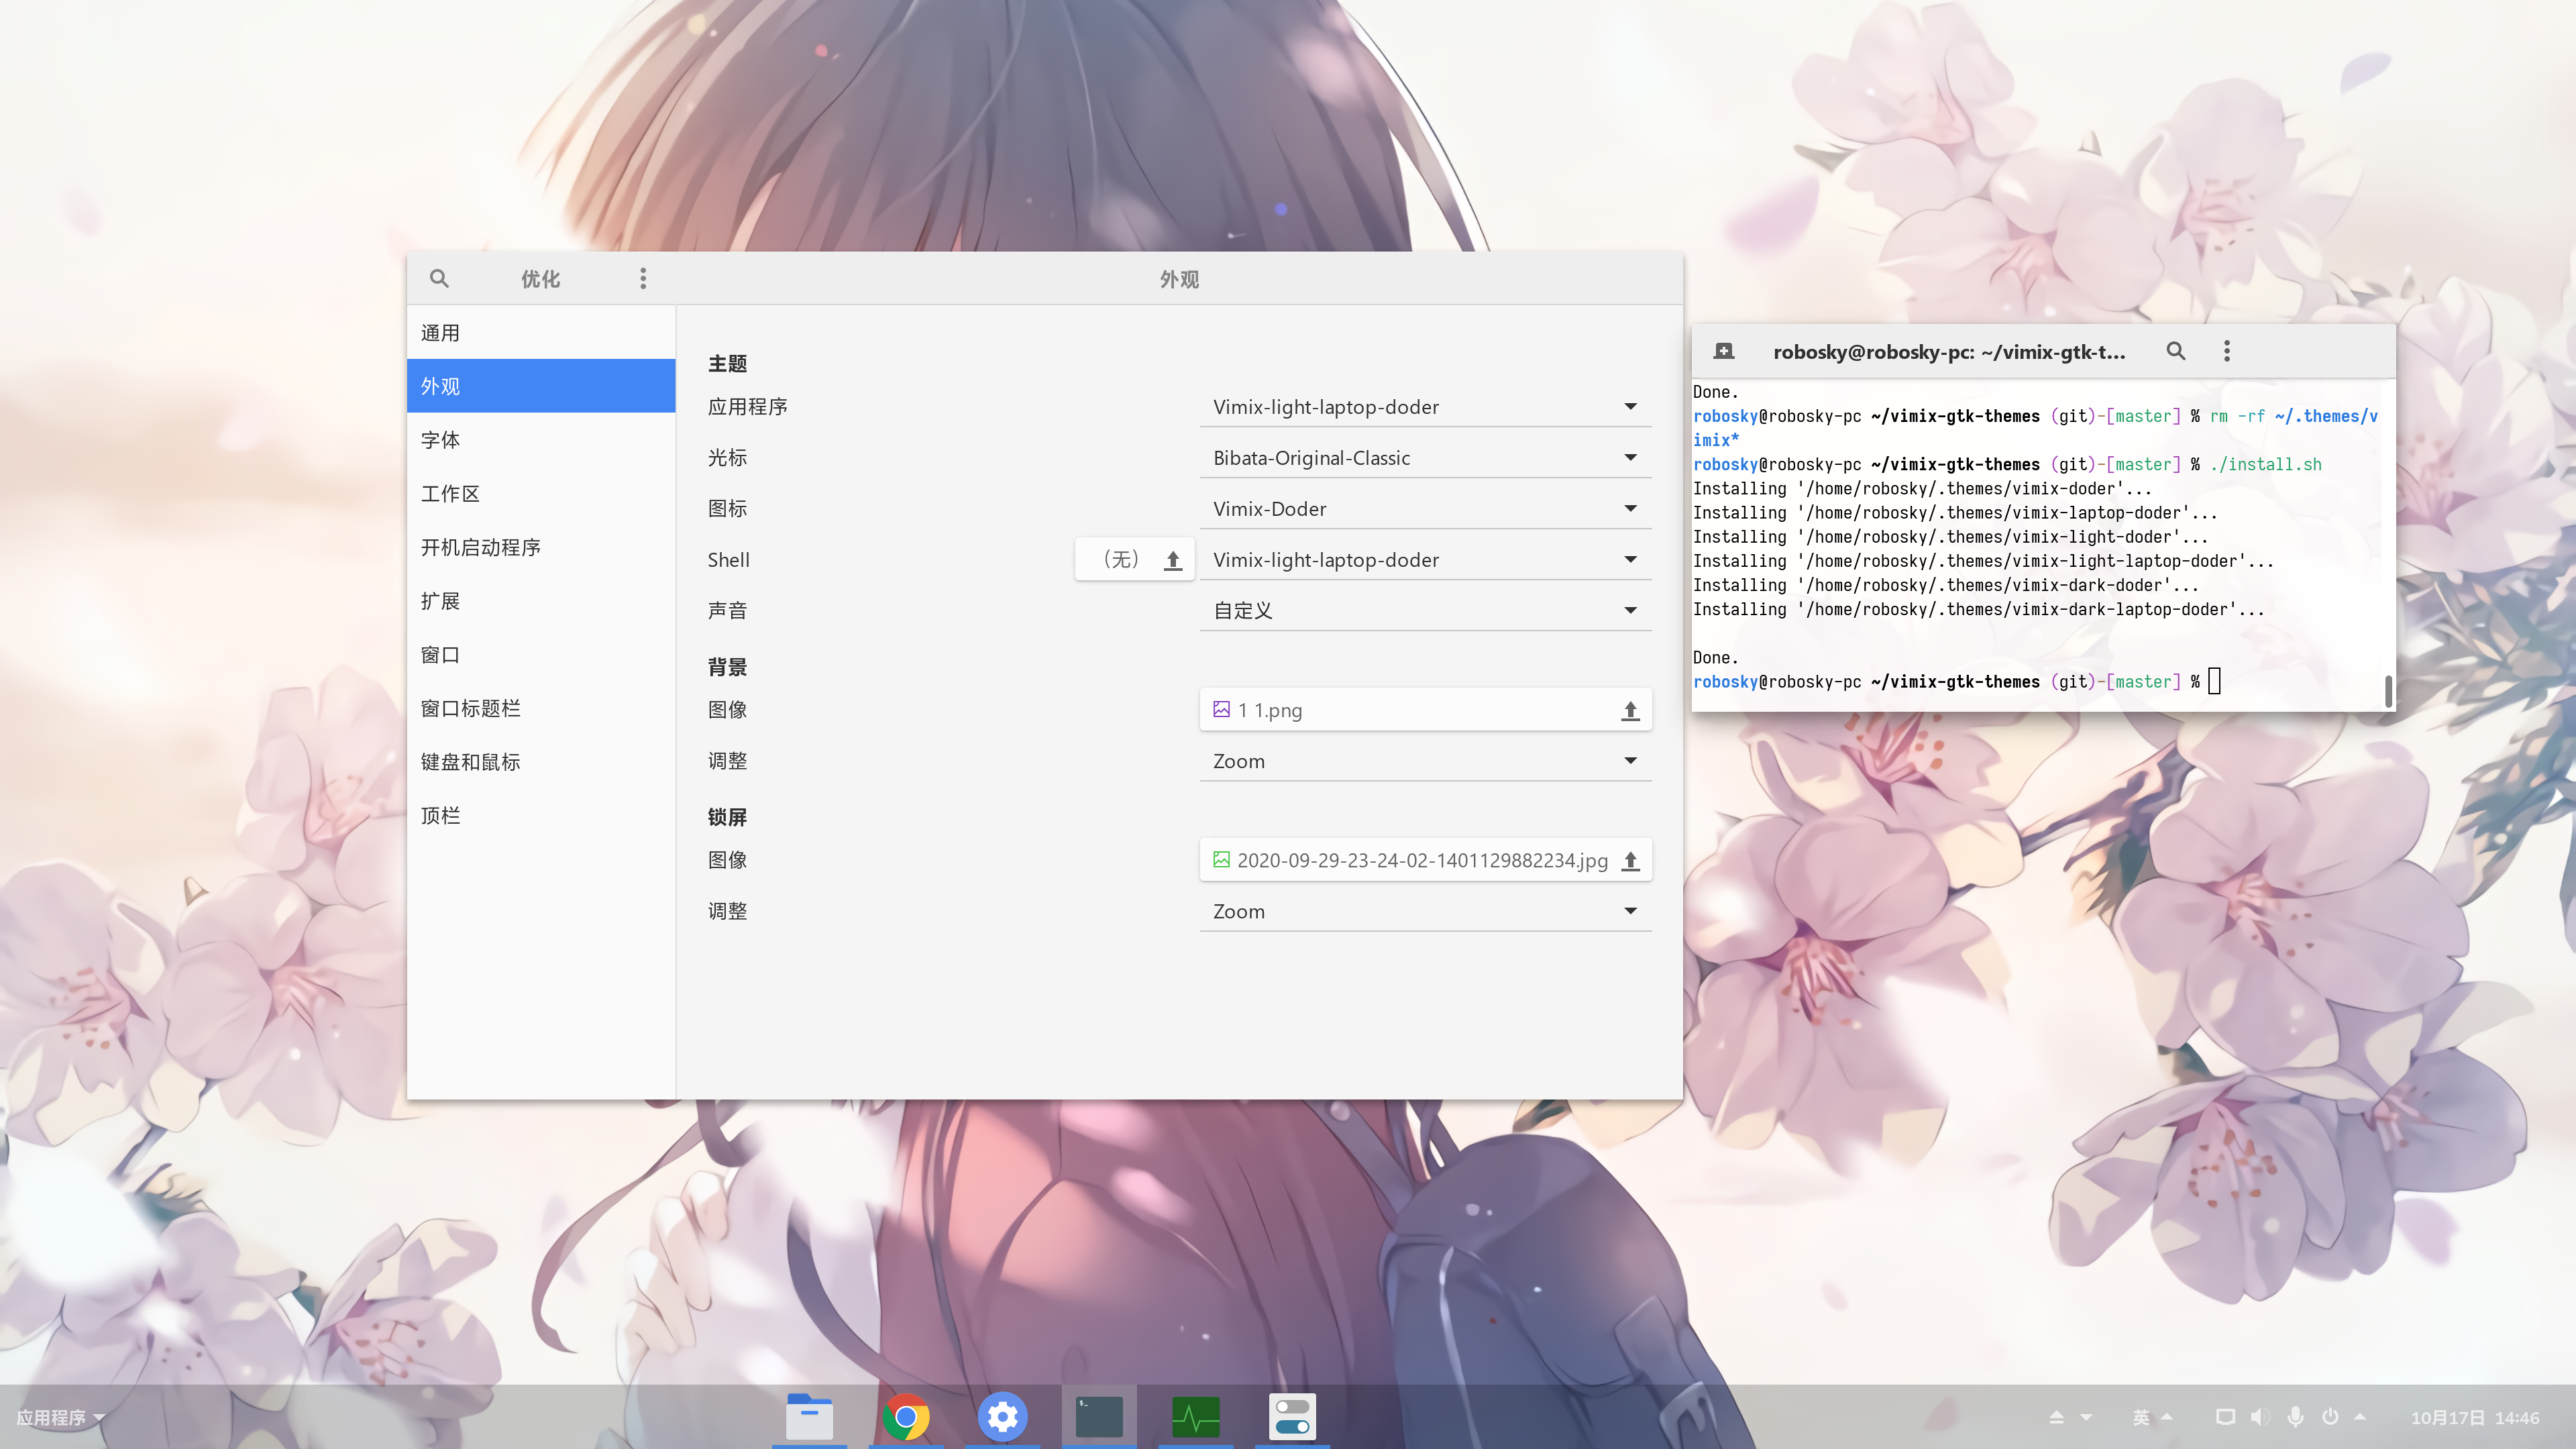Click the date and time 10月17日 14:46
Viewport: 2576px width, 1449px height.
[2474, 1417]
